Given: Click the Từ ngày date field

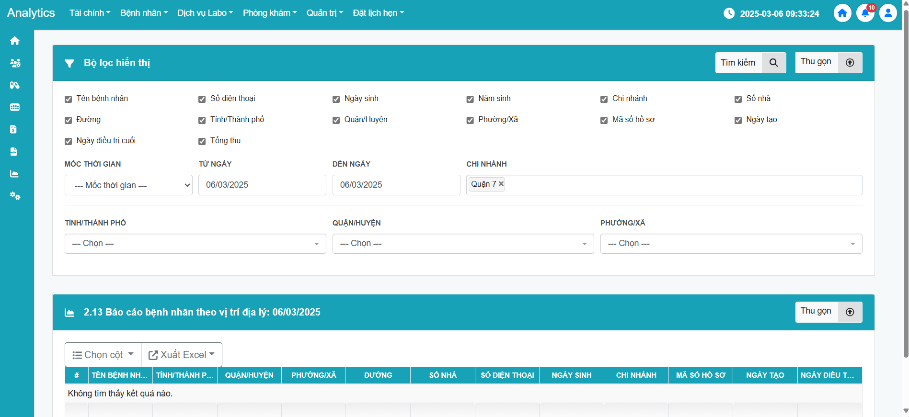Looking at the screenshot, I should (262, 185).
